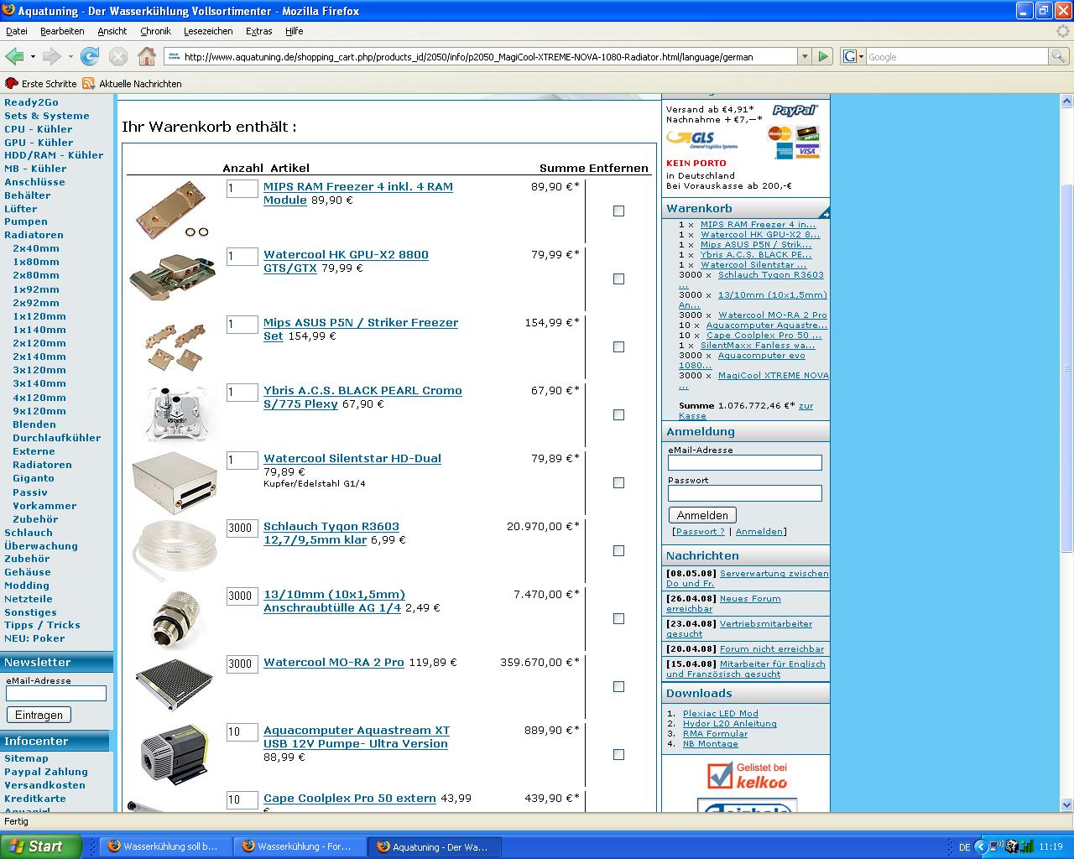Open the Hilfe menu

pos(294,31)
